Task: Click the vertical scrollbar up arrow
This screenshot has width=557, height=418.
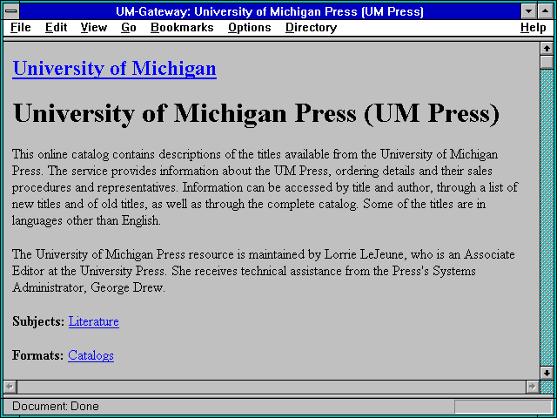Action: [547, 49]
